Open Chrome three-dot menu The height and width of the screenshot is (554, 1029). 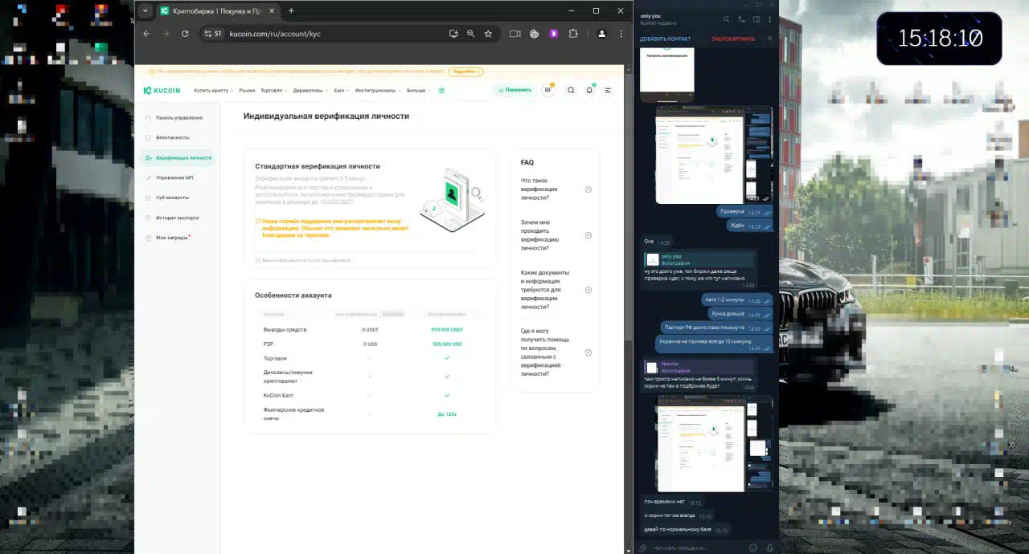(x=621, y=34)
